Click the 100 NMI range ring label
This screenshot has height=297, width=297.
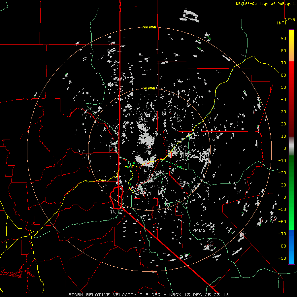click(149, 27)
